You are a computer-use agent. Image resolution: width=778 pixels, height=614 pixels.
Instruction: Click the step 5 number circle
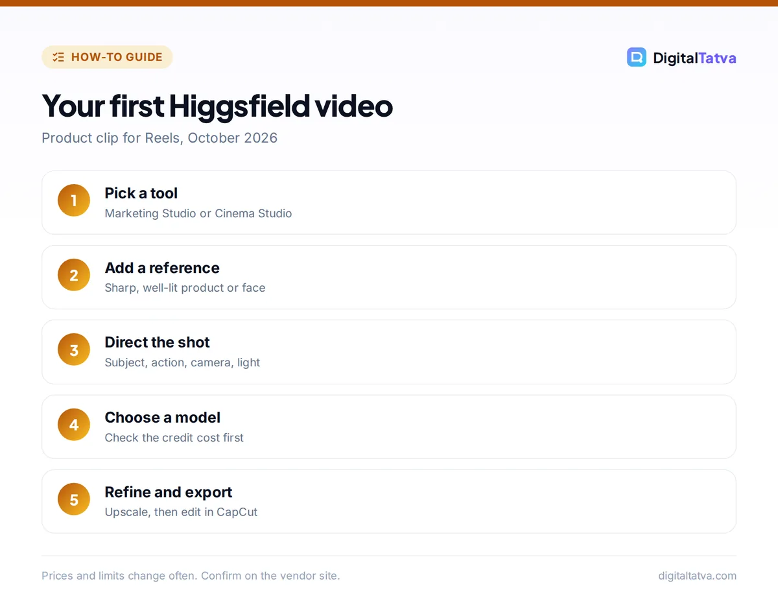pyautogui.click(x=74, y=499)
